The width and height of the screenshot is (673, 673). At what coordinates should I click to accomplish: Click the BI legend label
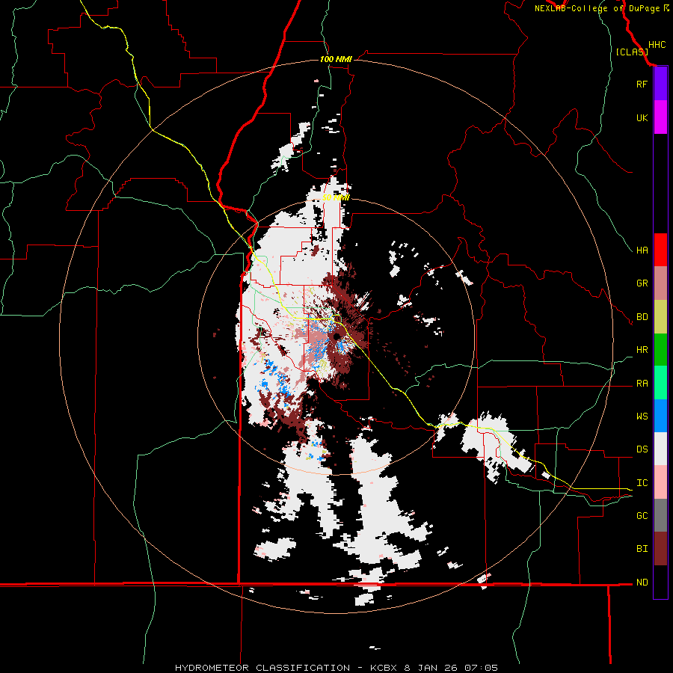pos(642,549)
